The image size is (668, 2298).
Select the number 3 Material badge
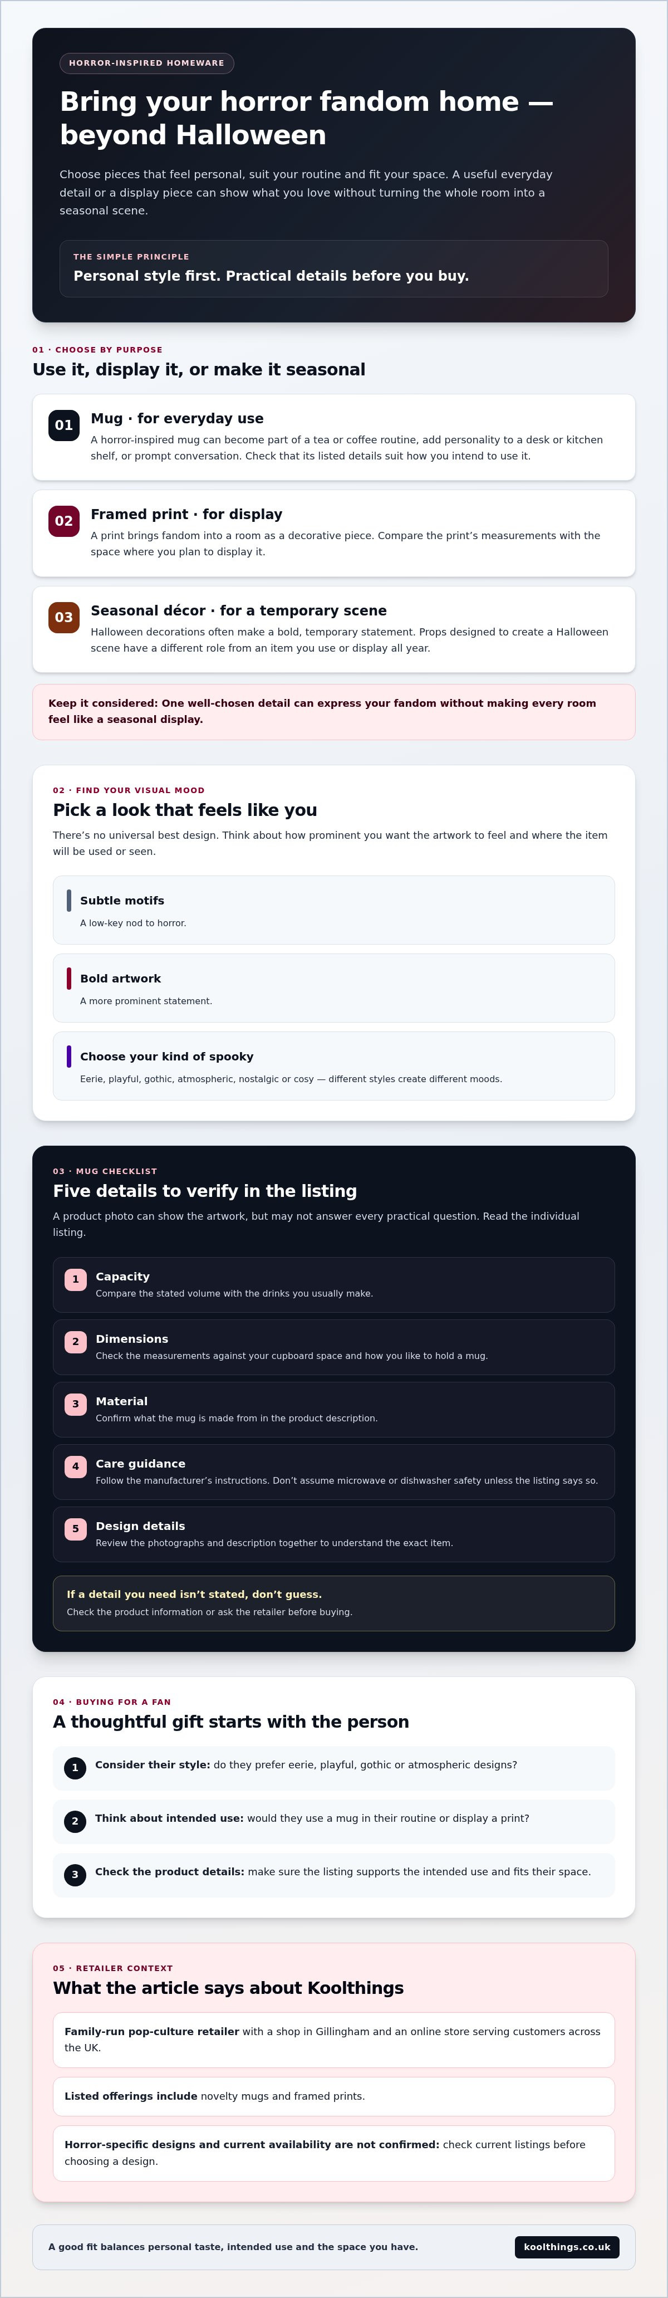(76, 1404)
